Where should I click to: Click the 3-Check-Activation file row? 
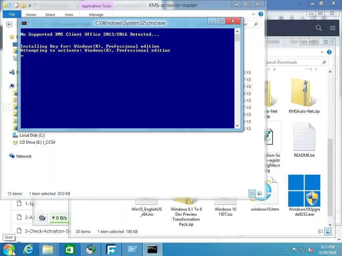pos(42,231)
